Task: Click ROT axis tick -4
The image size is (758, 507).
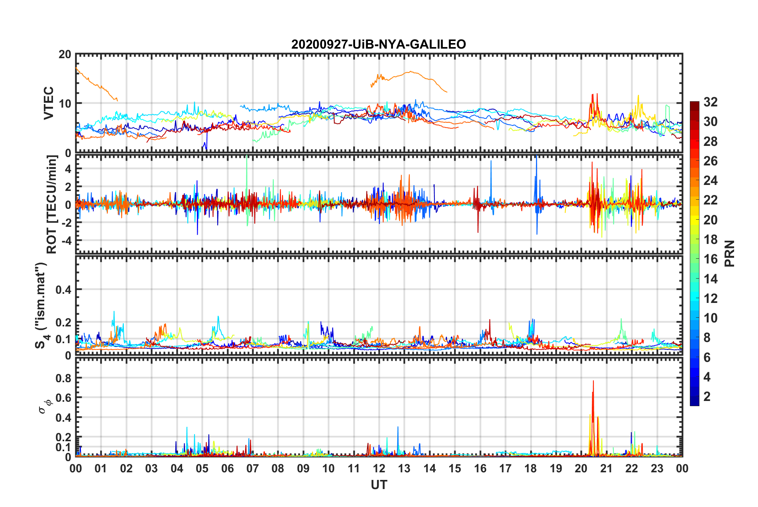Action: pyautogui.click(x=66, y=241)
